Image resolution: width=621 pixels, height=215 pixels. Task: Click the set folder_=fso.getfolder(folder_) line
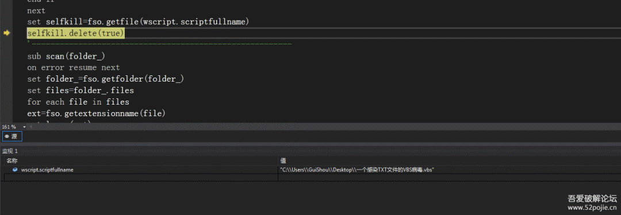106,79
